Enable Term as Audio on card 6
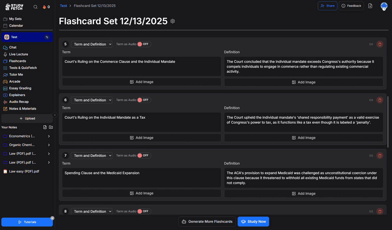 [x=144, y=100]
